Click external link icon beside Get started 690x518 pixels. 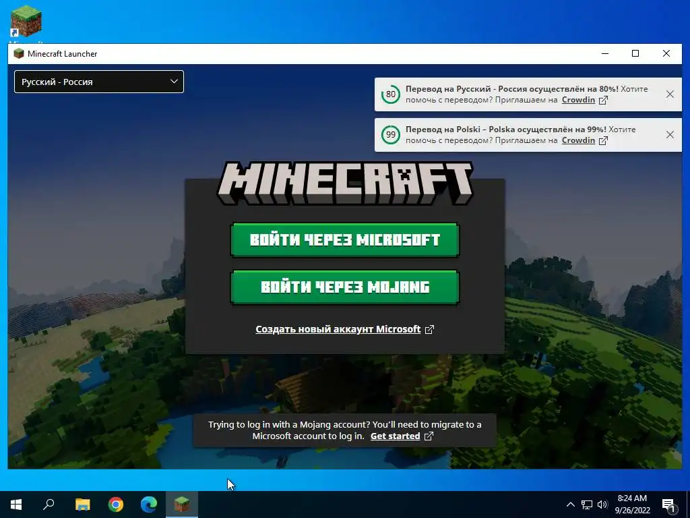click(x=429, y=436)
